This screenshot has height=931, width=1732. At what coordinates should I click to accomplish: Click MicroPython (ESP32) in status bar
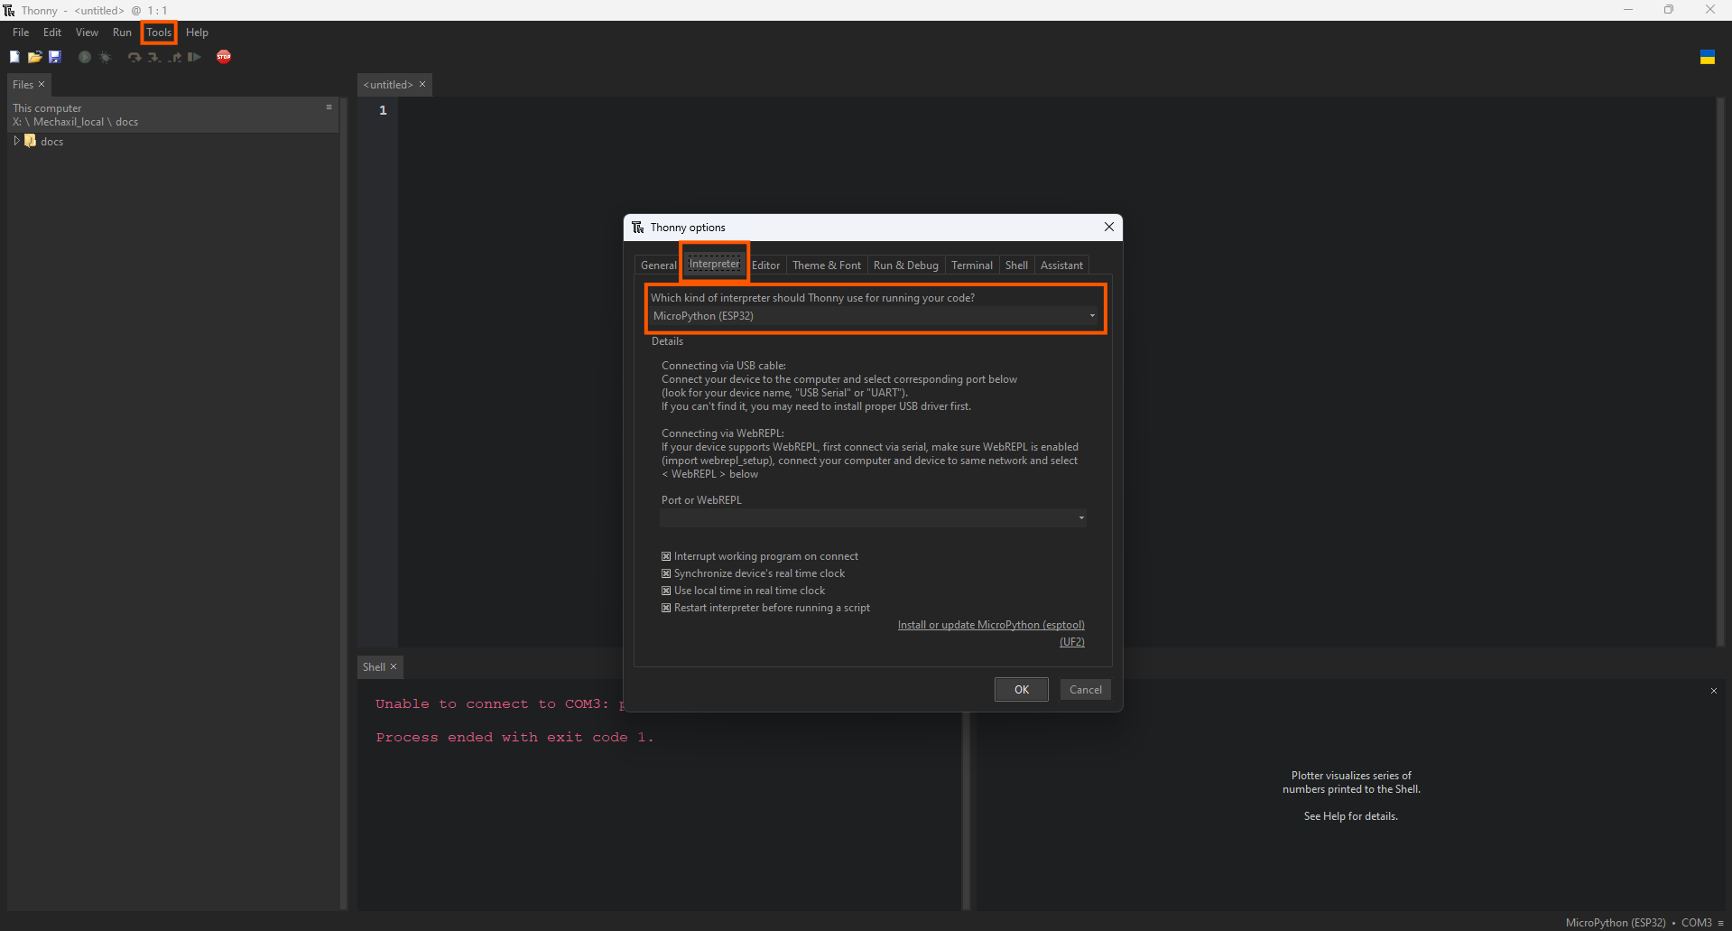(1616, 922)
